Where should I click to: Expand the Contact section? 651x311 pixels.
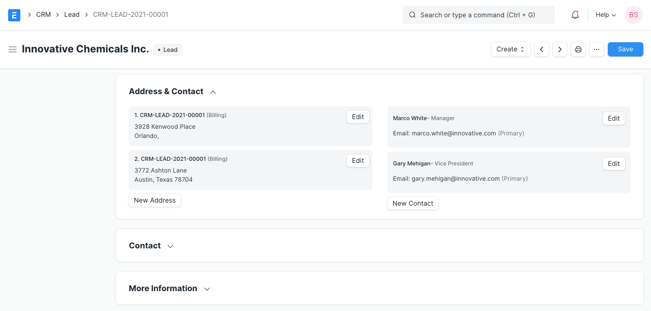[x=170, y=245]
